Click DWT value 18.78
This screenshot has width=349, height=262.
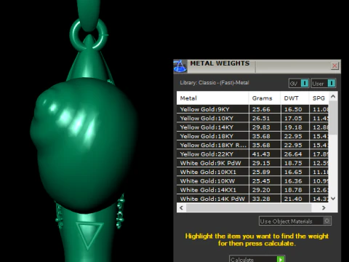pos(293,190)
